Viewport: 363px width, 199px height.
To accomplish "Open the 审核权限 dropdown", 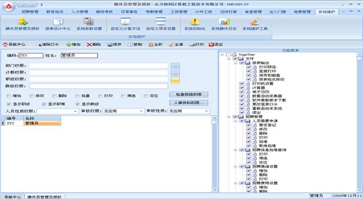I will click(141, 111).
